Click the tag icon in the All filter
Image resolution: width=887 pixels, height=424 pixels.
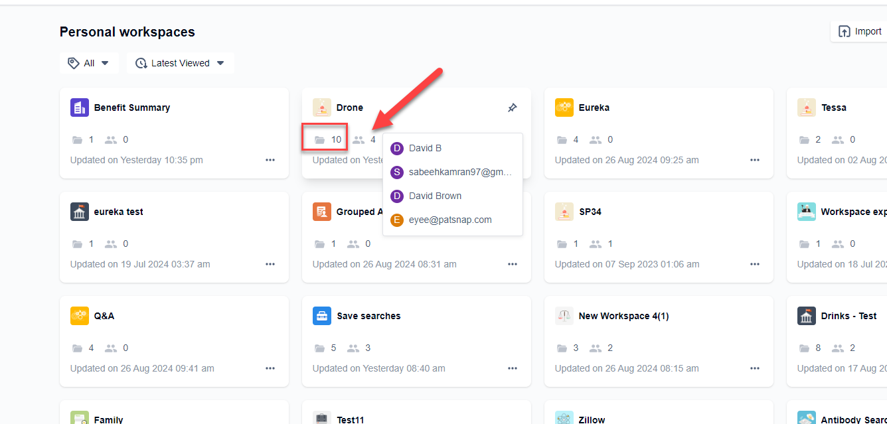coord(74,62)
